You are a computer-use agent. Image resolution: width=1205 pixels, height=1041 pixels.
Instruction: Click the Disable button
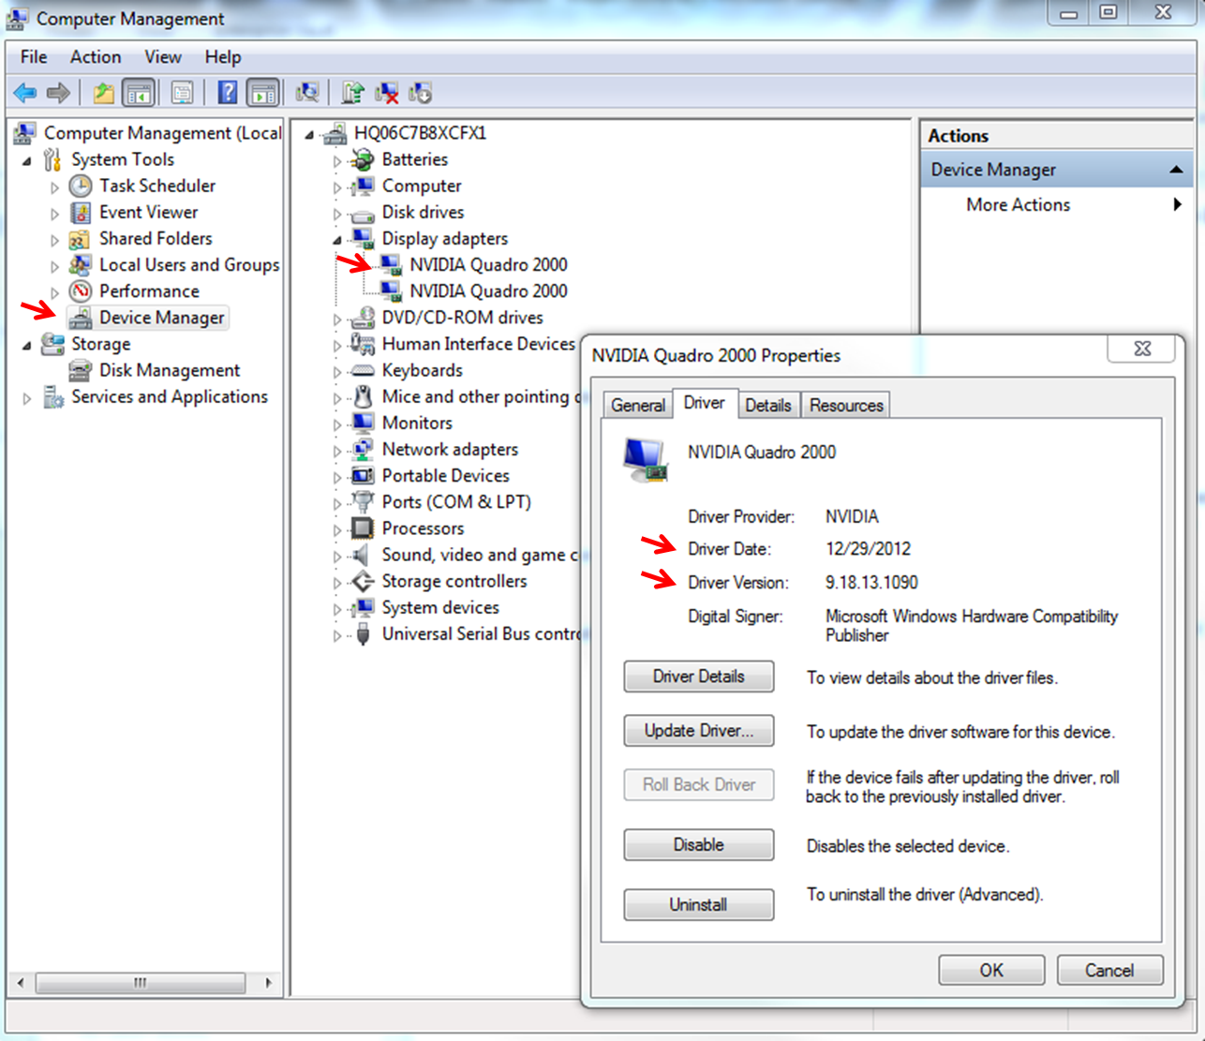(x=699, y=844)
